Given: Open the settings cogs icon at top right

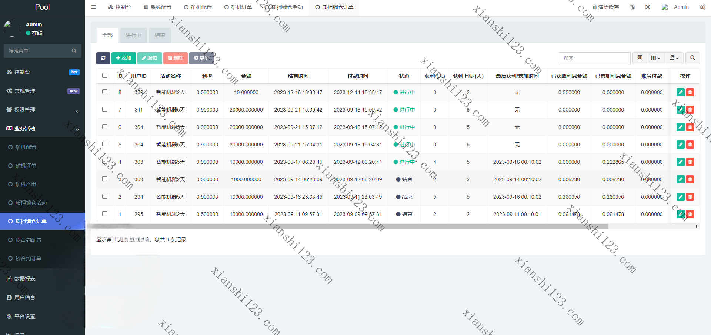Looking at the screenshot, I should click(702, 7).
